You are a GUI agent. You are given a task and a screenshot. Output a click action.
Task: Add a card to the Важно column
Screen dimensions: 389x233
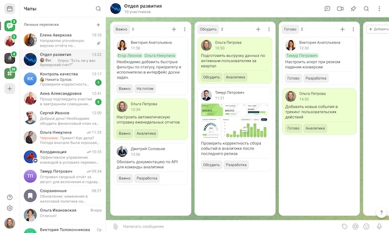(174, 29)
